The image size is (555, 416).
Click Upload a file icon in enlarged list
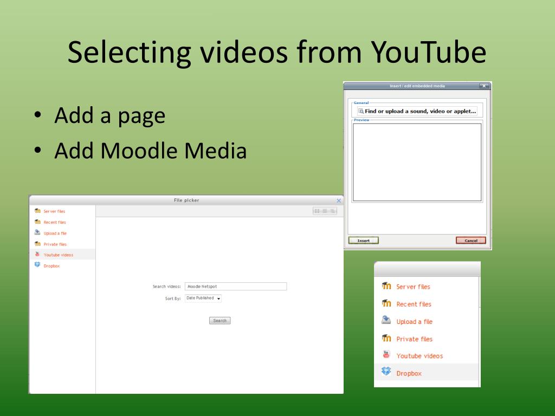click(x=386, y=320)
